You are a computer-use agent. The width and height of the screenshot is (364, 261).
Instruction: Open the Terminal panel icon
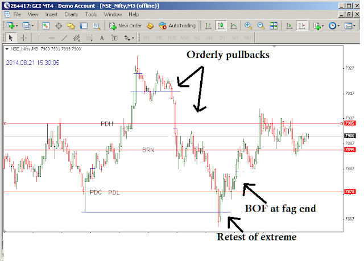(x=84, y=26)
